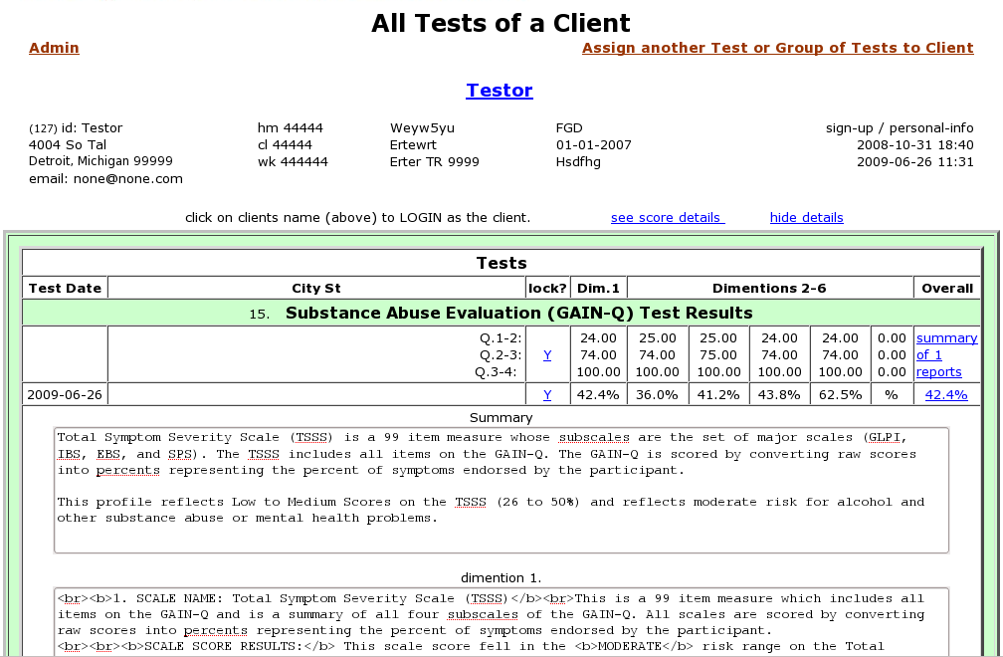Click the All Tests of a Client heading
This screenshot has width=1003, height=657.
pyautogui.click(x=501, y=23)
